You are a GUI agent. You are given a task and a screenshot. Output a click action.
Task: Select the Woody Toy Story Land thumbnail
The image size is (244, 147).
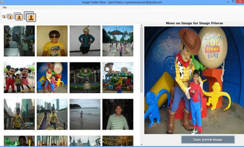point(52,78)
